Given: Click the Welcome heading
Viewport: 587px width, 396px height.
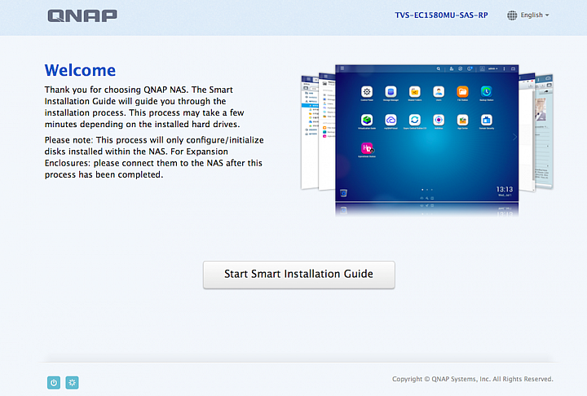Looking at the screenshot, I should coord(80,70).
